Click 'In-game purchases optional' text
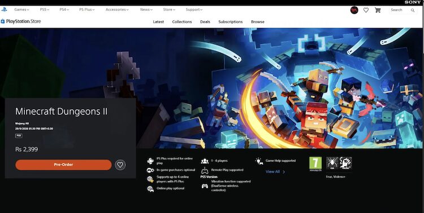The height and width of the screenshot is (213, 424). coord(176,170)
